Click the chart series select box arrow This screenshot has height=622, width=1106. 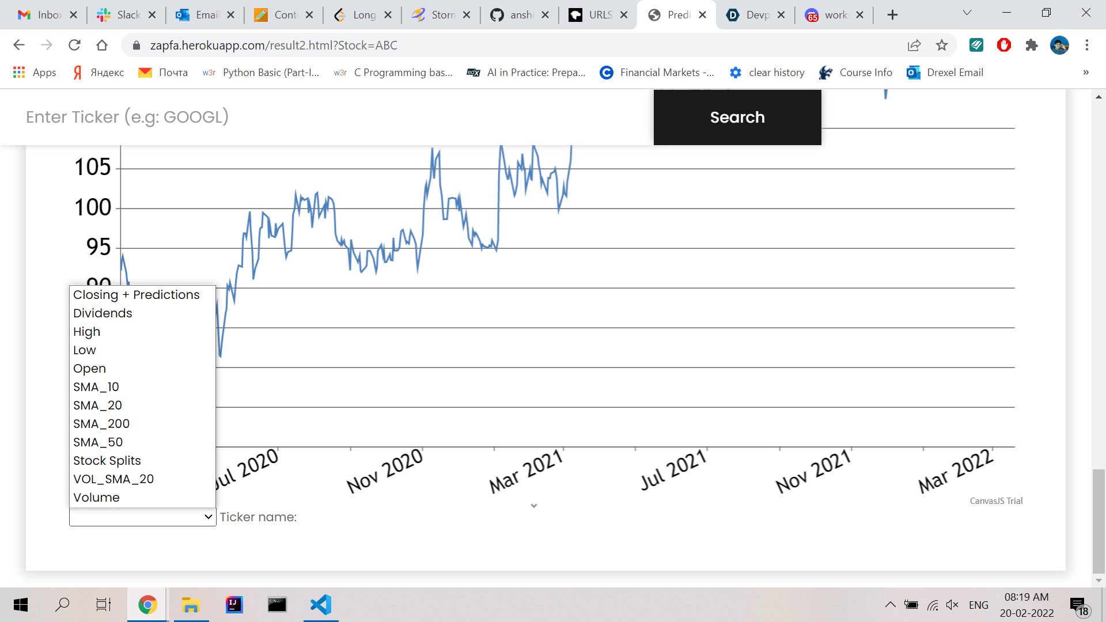[x=208, y=517]
